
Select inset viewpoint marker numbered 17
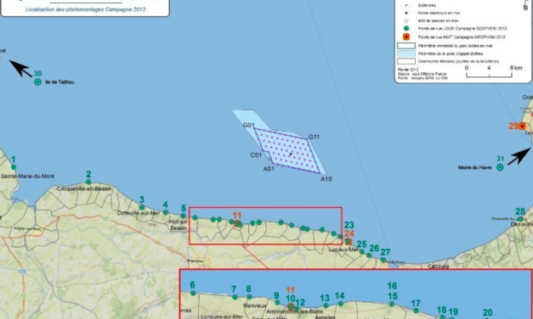[416, 311]
